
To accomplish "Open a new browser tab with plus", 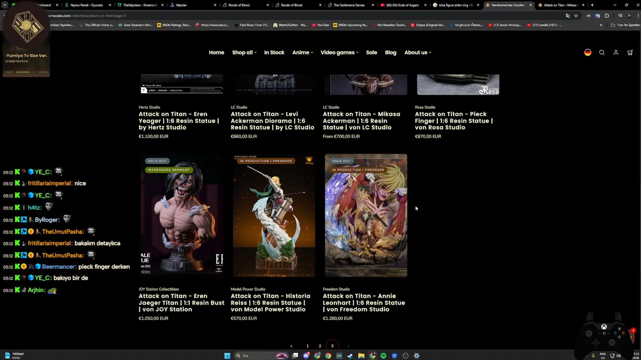I will 592,5.
